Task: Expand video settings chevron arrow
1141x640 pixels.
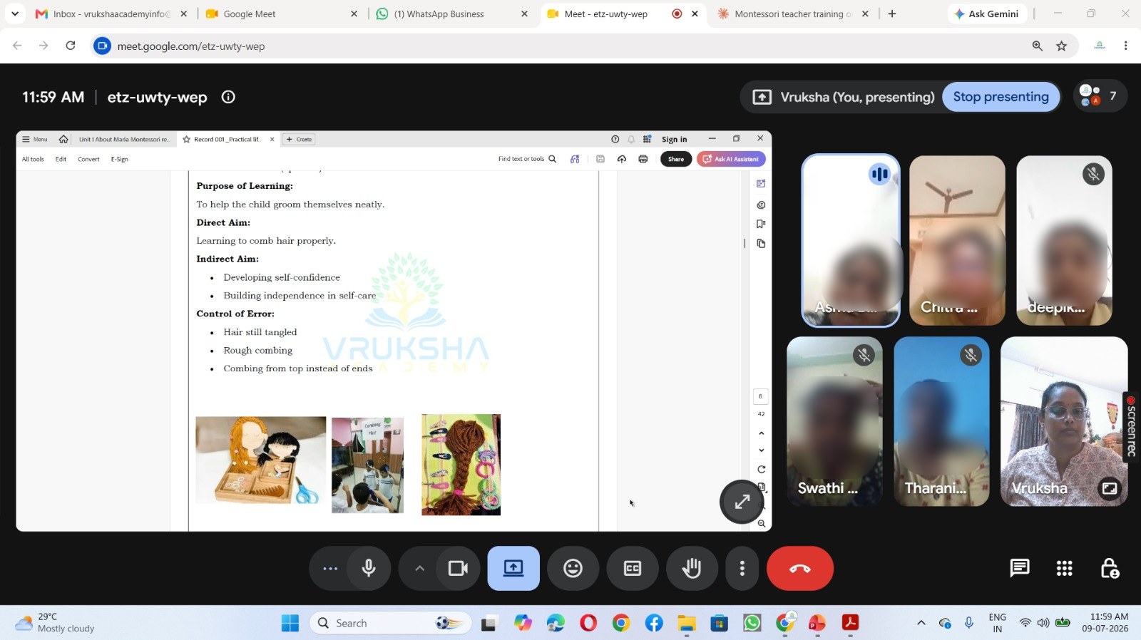Action: pyautogui.click(x=419, y=568)
